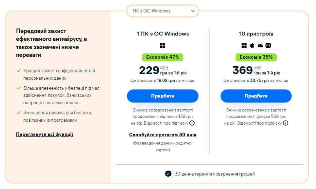The height and width of the screenshot is (189, 316).
Task: Click checkmark beside "Зменшення ризиків для безпеки"
Action: (x=19, y=113)
